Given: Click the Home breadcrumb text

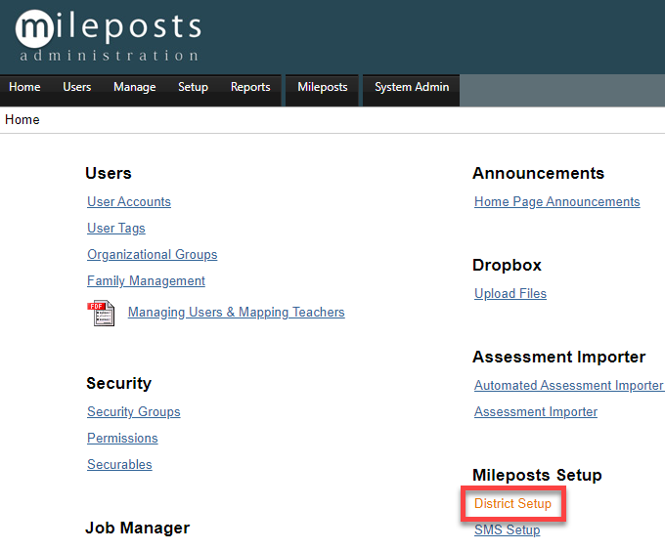Looking at the screenshot, I should point(22,120).
